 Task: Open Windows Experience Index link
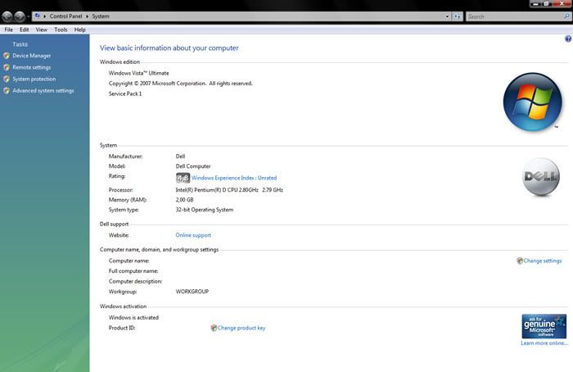pos(234,178)
